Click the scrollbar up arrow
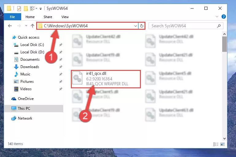This screenshot has height=157, width=236. [x=224, y=34]
